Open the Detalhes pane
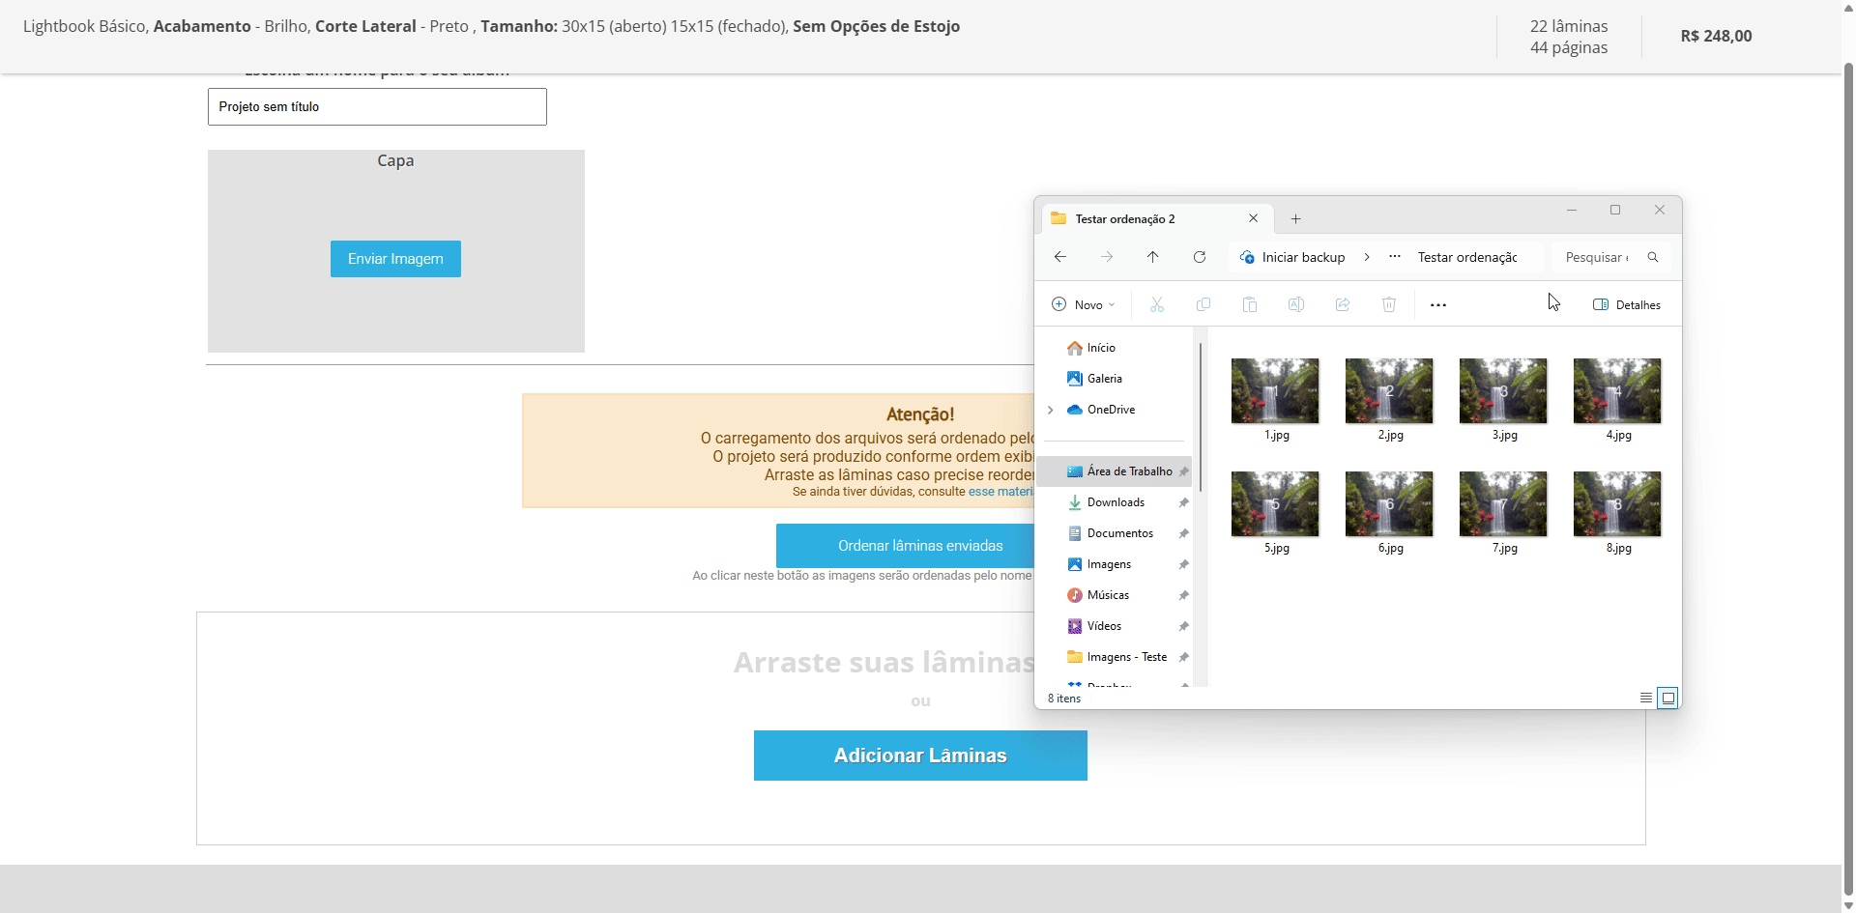Viewport: 1856px width, 913px height. (x=1627, y=304)
